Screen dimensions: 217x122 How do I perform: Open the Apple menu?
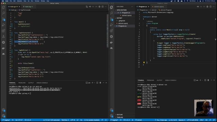point(3,1)
